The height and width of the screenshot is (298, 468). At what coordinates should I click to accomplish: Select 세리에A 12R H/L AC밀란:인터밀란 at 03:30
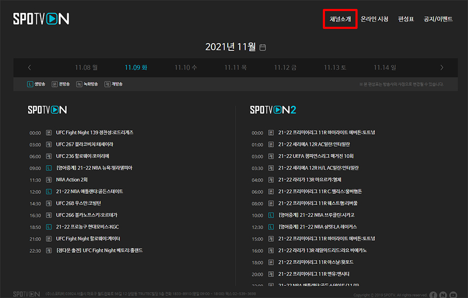point(319,168)
